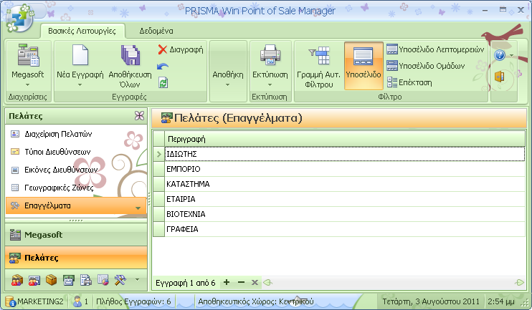Click the right leaf scroll arrow
The width and height of the screenshot is (532, 310).
(x=519, y=282)
